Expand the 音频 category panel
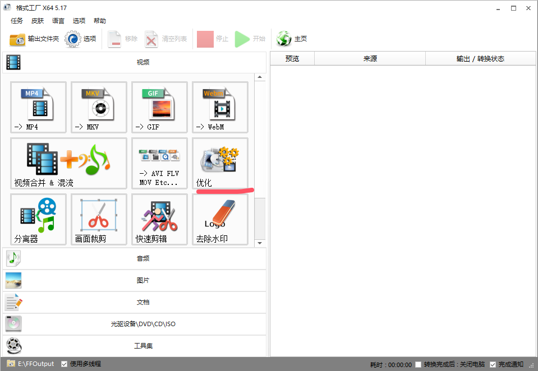Screen dimensions: 538x371 point(135,258)
